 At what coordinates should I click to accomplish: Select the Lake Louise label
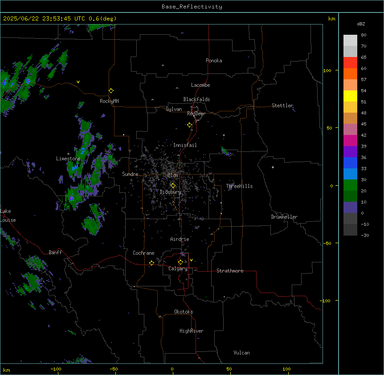tap(8, 216)
